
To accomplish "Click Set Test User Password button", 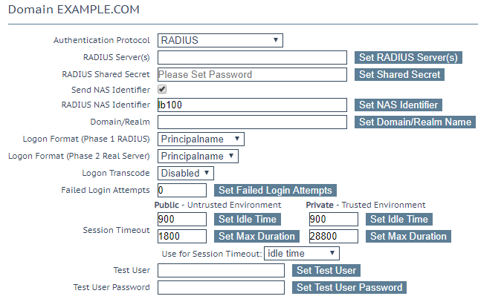I will 349,287.
